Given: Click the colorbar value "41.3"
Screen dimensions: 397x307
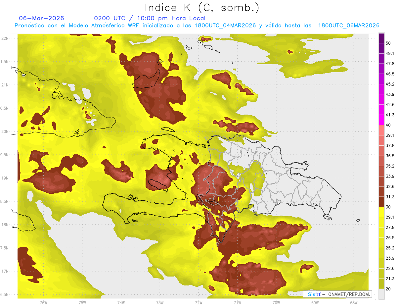Looking at the screenshot, I should click(390, 115).
